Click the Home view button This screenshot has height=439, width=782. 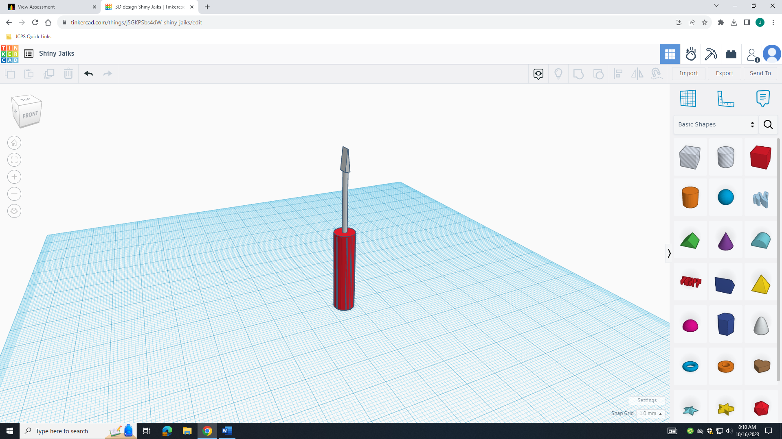point(14,143)
